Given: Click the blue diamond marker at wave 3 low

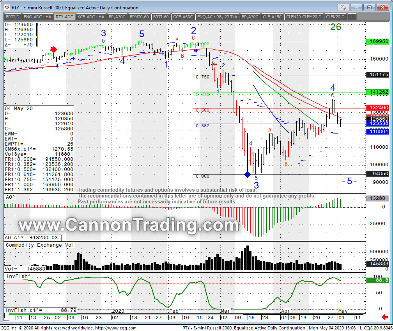Looking at the screenshot, I should (x=247, y=174).
